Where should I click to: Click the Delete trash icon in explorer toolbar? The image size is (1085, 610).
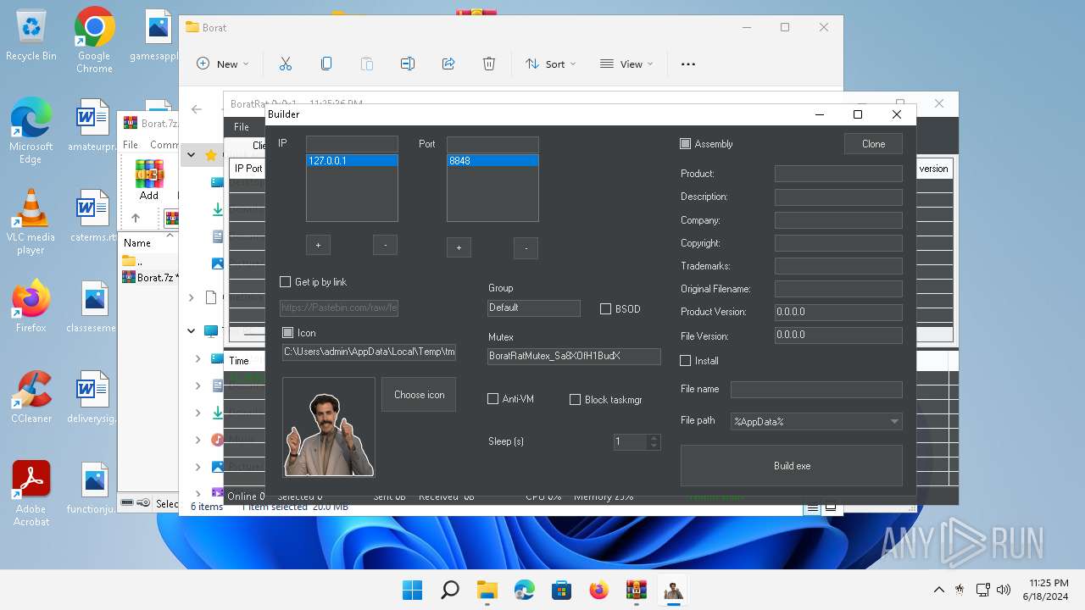point(489,64)
